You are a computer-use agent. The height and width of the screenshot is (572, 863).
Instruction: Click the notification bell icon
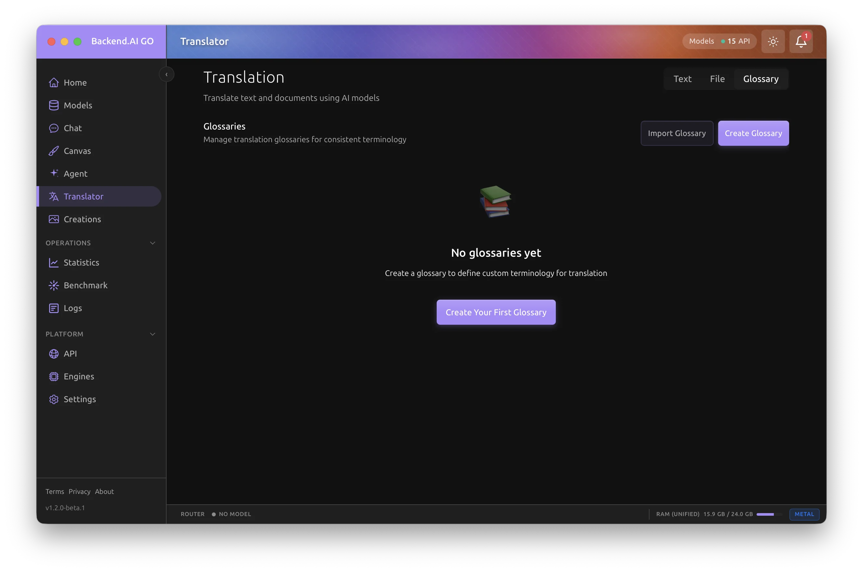[x=801, y=41]
